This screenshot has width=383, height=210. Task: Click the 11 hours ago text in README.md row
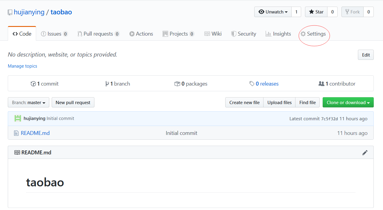point(352,133)
